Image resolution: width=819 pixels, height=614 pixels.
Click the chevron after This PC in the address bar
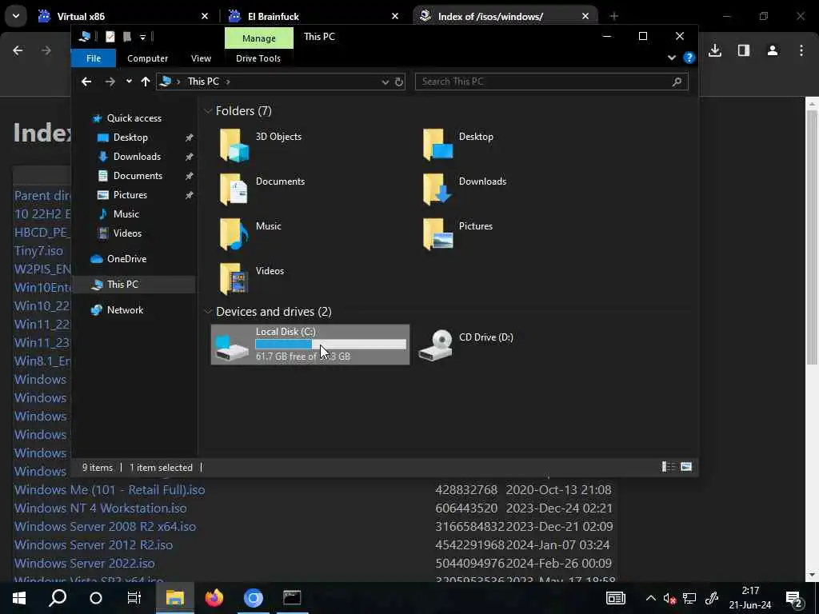coord(228,82)
